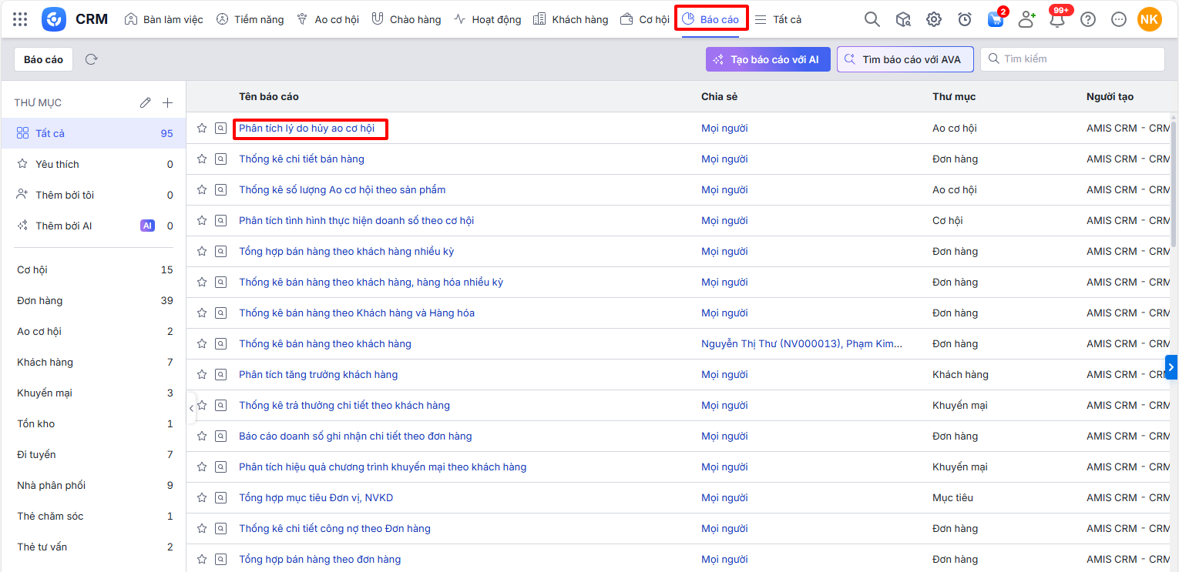Viewport: 1179px width, 572px height.
Task: Expand the right side panel blue arrow
Action: [x=1171, y=367]
